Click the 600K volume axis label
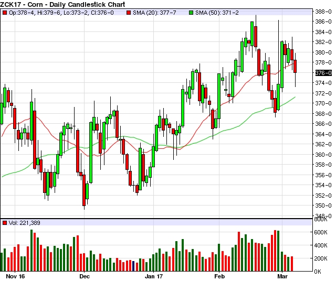336x281 pixels. 321,232
